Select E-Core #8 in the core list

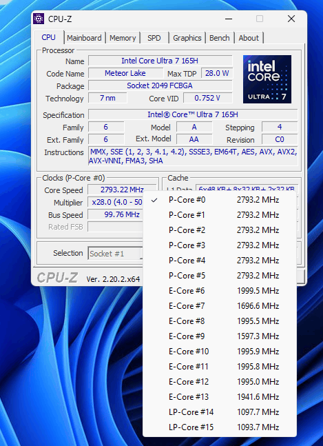pos(220,321)
